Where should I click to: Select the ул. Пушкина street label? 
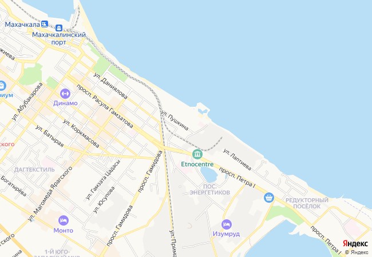[x=175, y=121]
